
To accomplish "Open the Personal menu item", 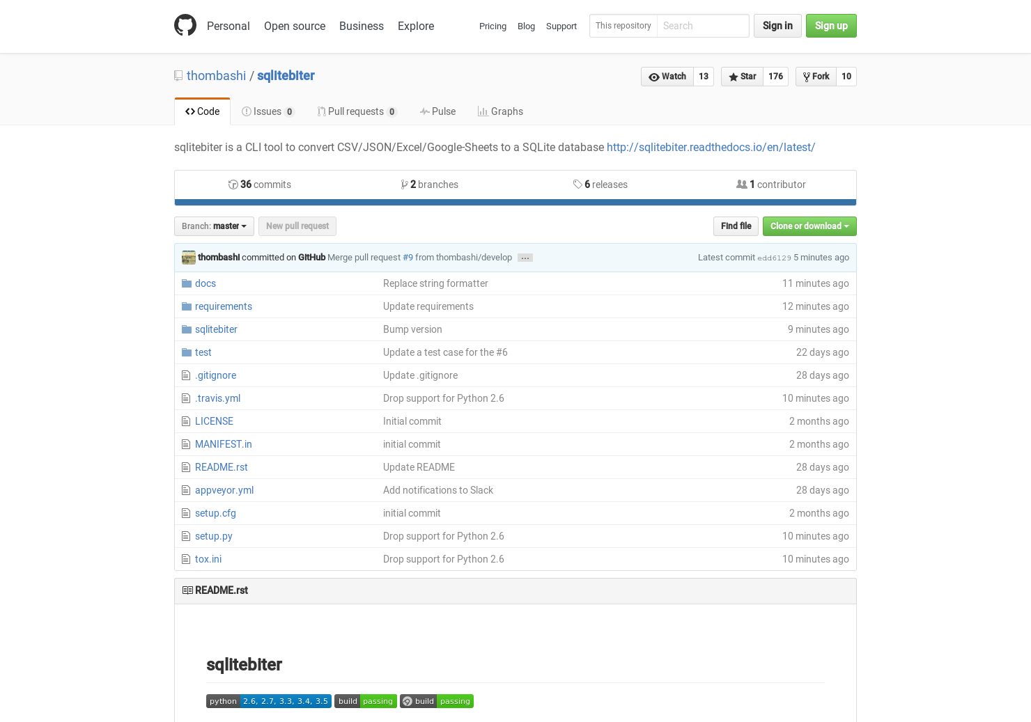I will pos(228,26).
